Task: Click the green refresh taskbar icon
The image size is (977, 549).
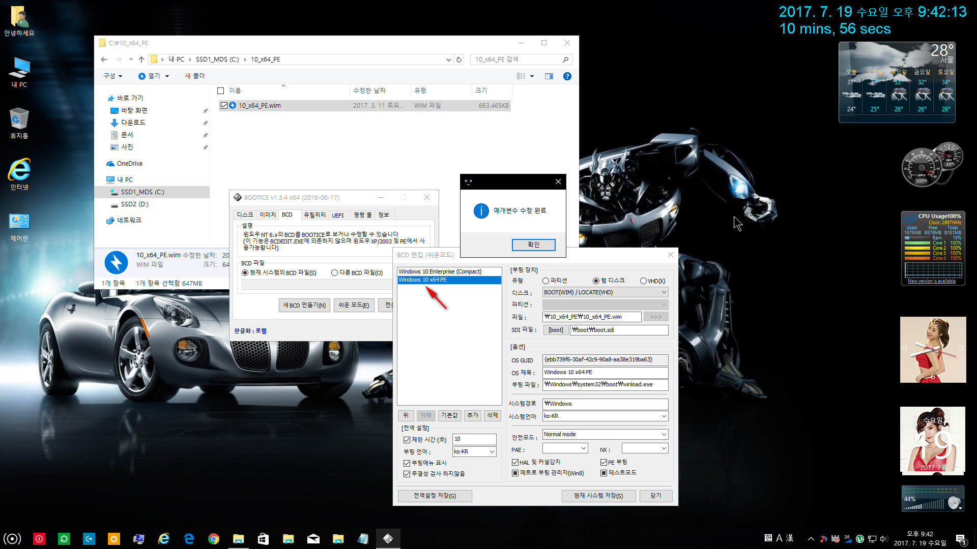Action: (x=64, y=539)
